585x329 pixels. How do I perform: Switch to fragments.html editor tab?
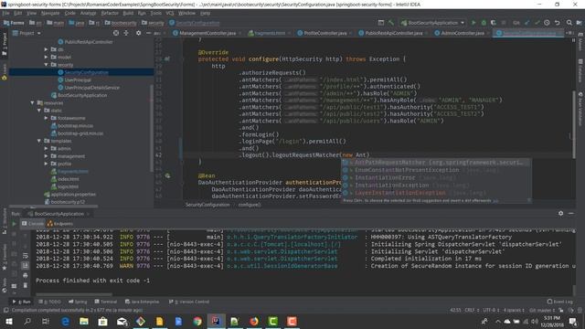pos(270,33)
